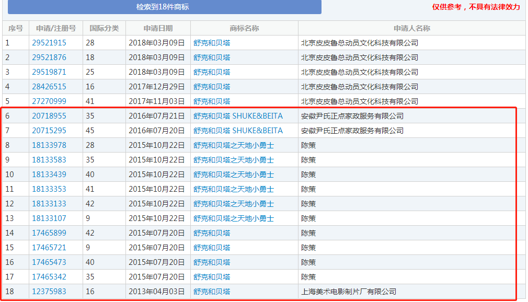Click the 申请人名称 column header

pyautogui.click(x=412, y=28)
